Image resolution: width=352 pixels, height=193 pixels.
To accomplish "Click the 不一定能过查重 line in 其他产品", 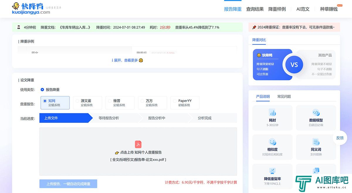I will tap(322, 74).
